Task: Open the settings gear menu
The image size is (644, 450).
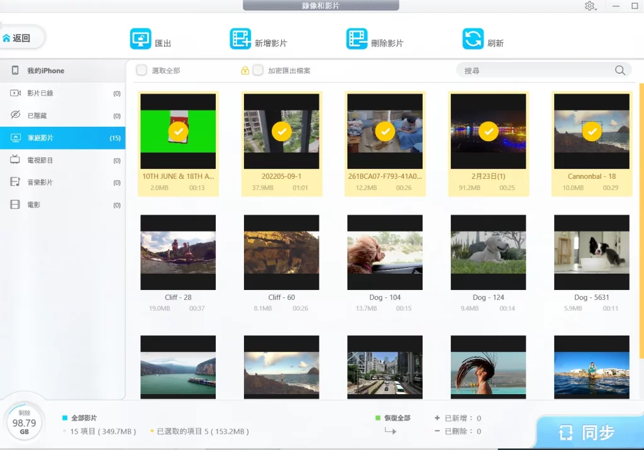Action: 590,6
